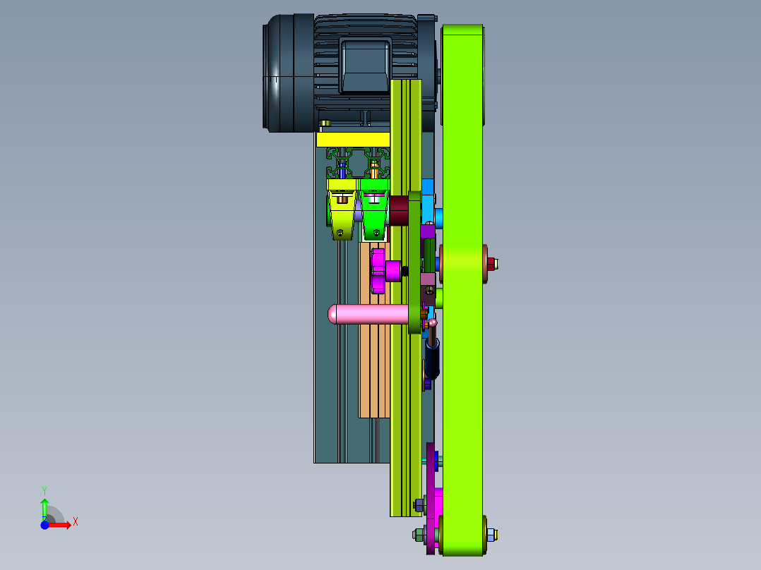Image resolution: width=761 pixels, height=570 pixels.
Task: Click the red X axis arrow of the triad
Action: 61,525
